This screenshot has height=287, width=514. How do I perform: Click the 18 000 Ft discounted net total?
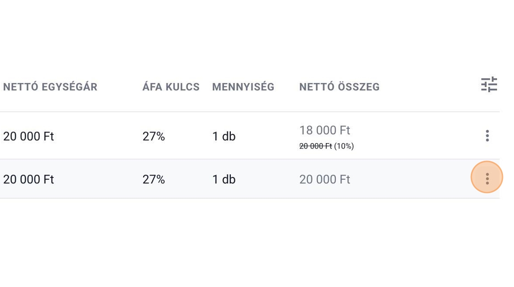click(x=324, y=131)
